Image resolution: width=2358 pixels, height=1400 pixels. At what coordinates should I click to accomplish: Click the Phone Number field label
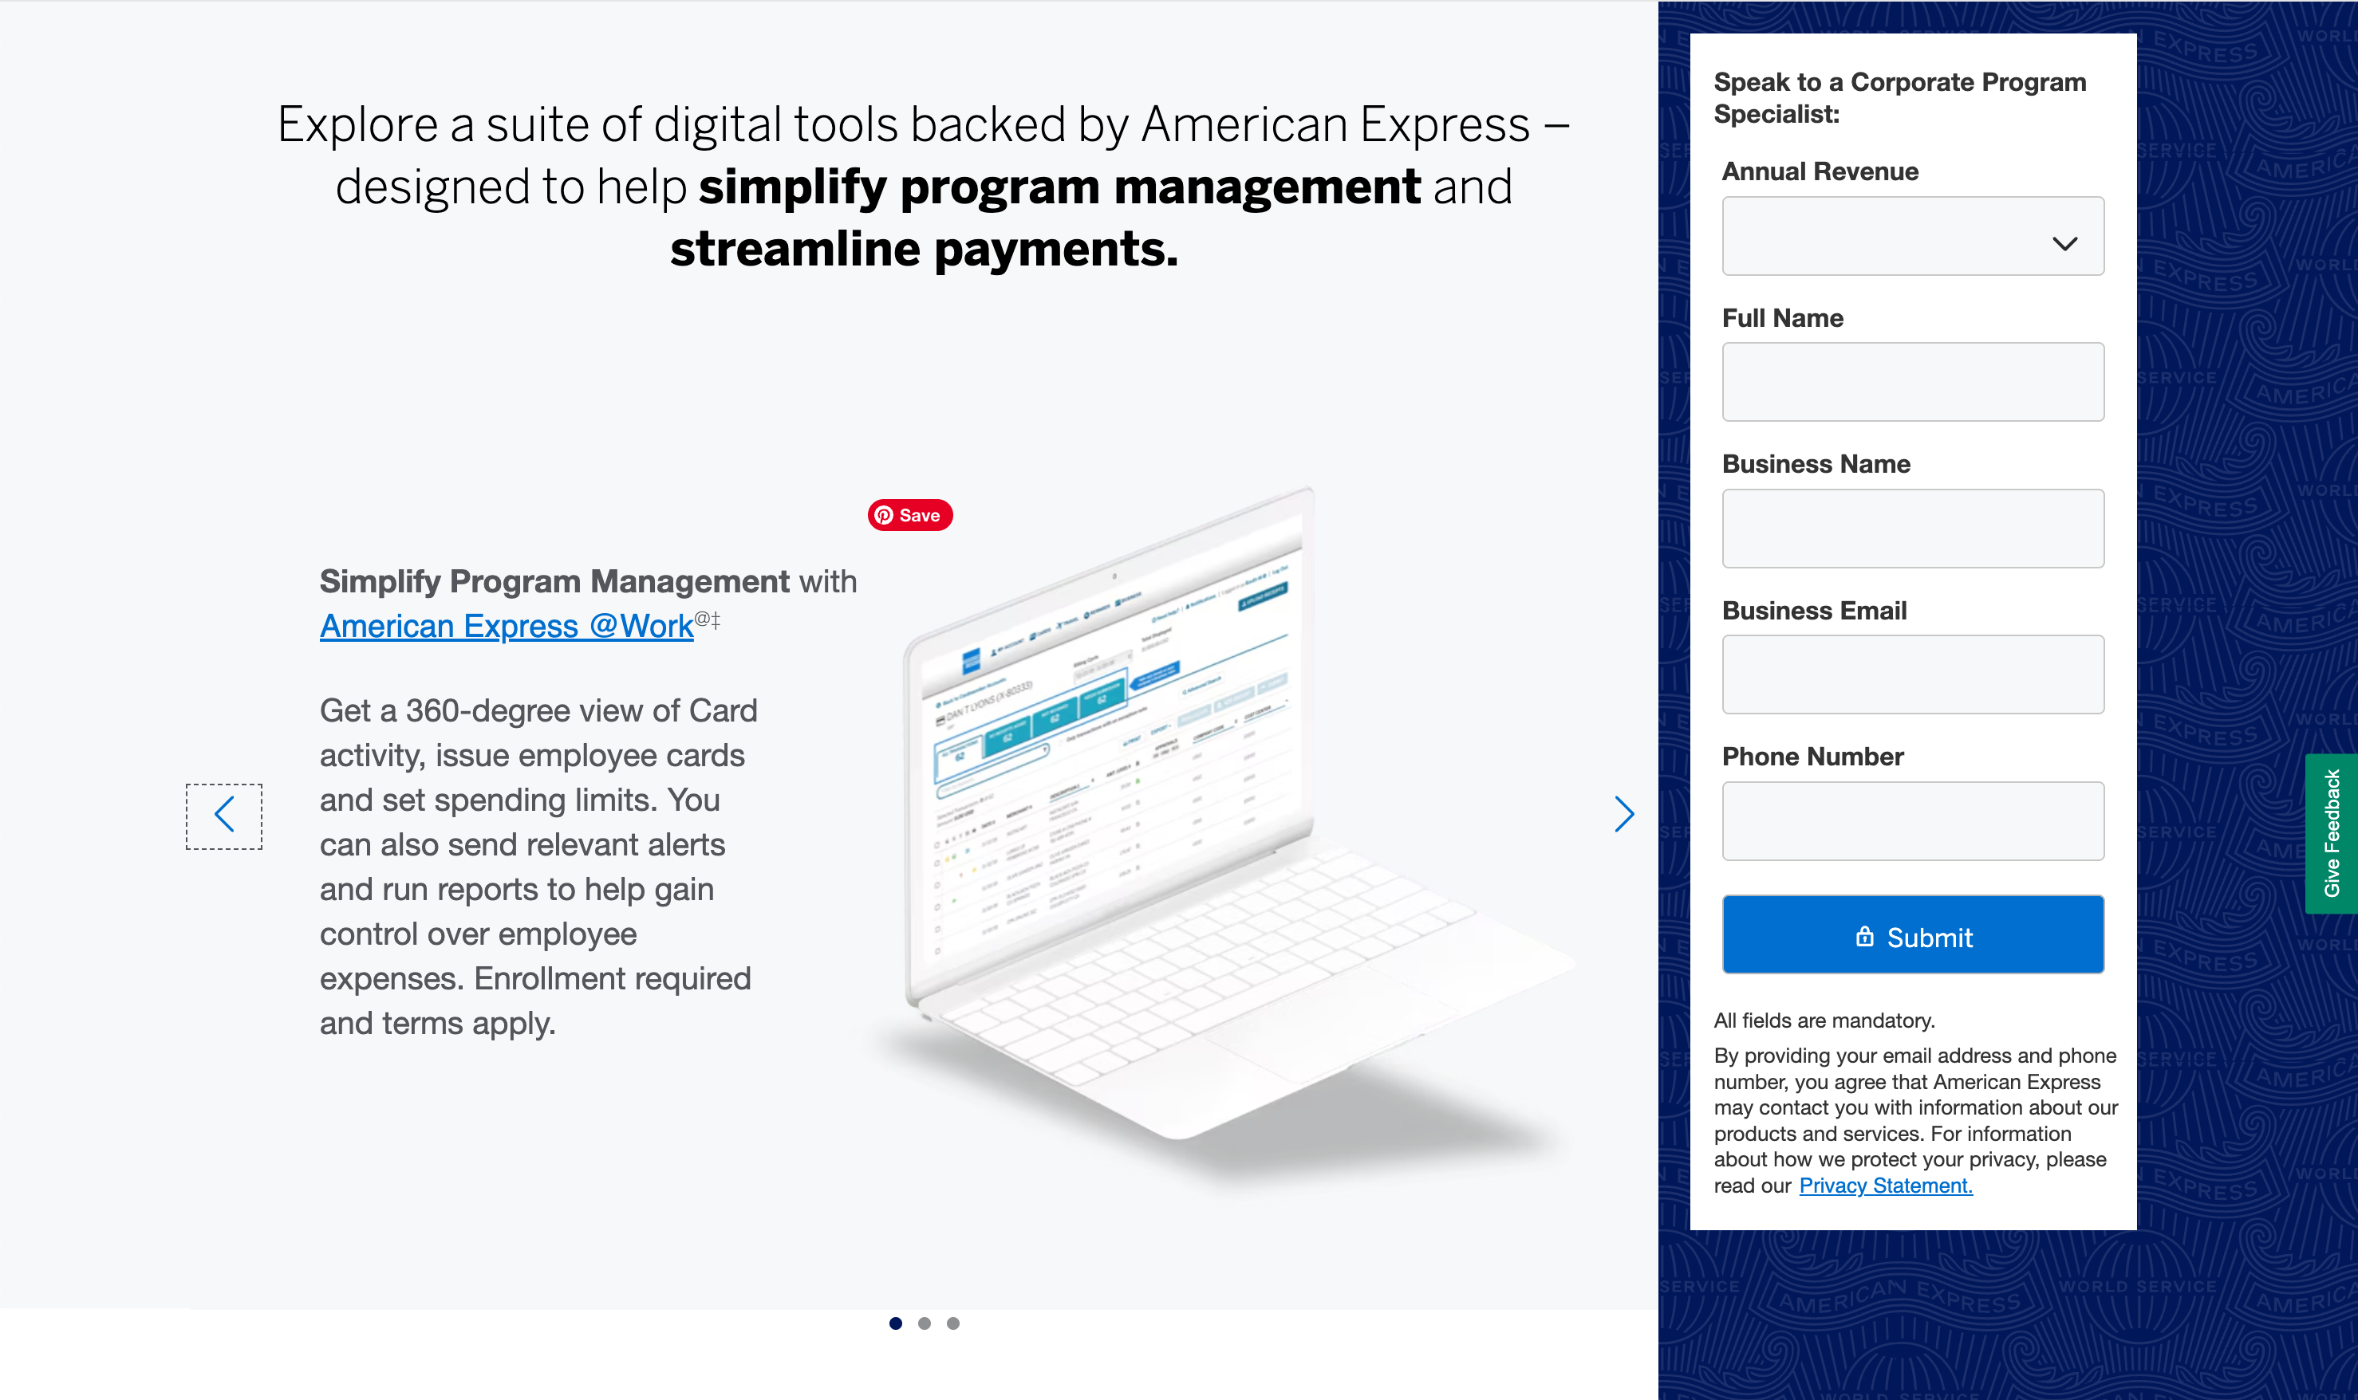(x=1812, y=757)
